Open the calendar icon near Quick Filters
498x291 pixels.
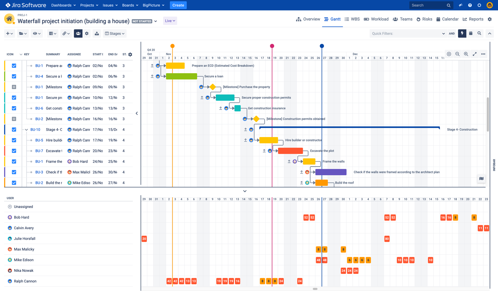tap(471, 33)
